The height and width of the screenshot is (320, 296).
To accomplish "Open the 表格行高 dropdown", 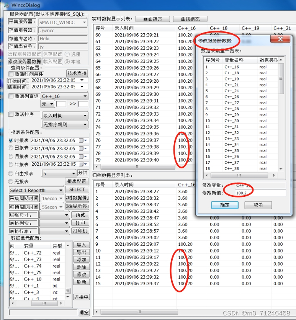I will tap(66, 231).
